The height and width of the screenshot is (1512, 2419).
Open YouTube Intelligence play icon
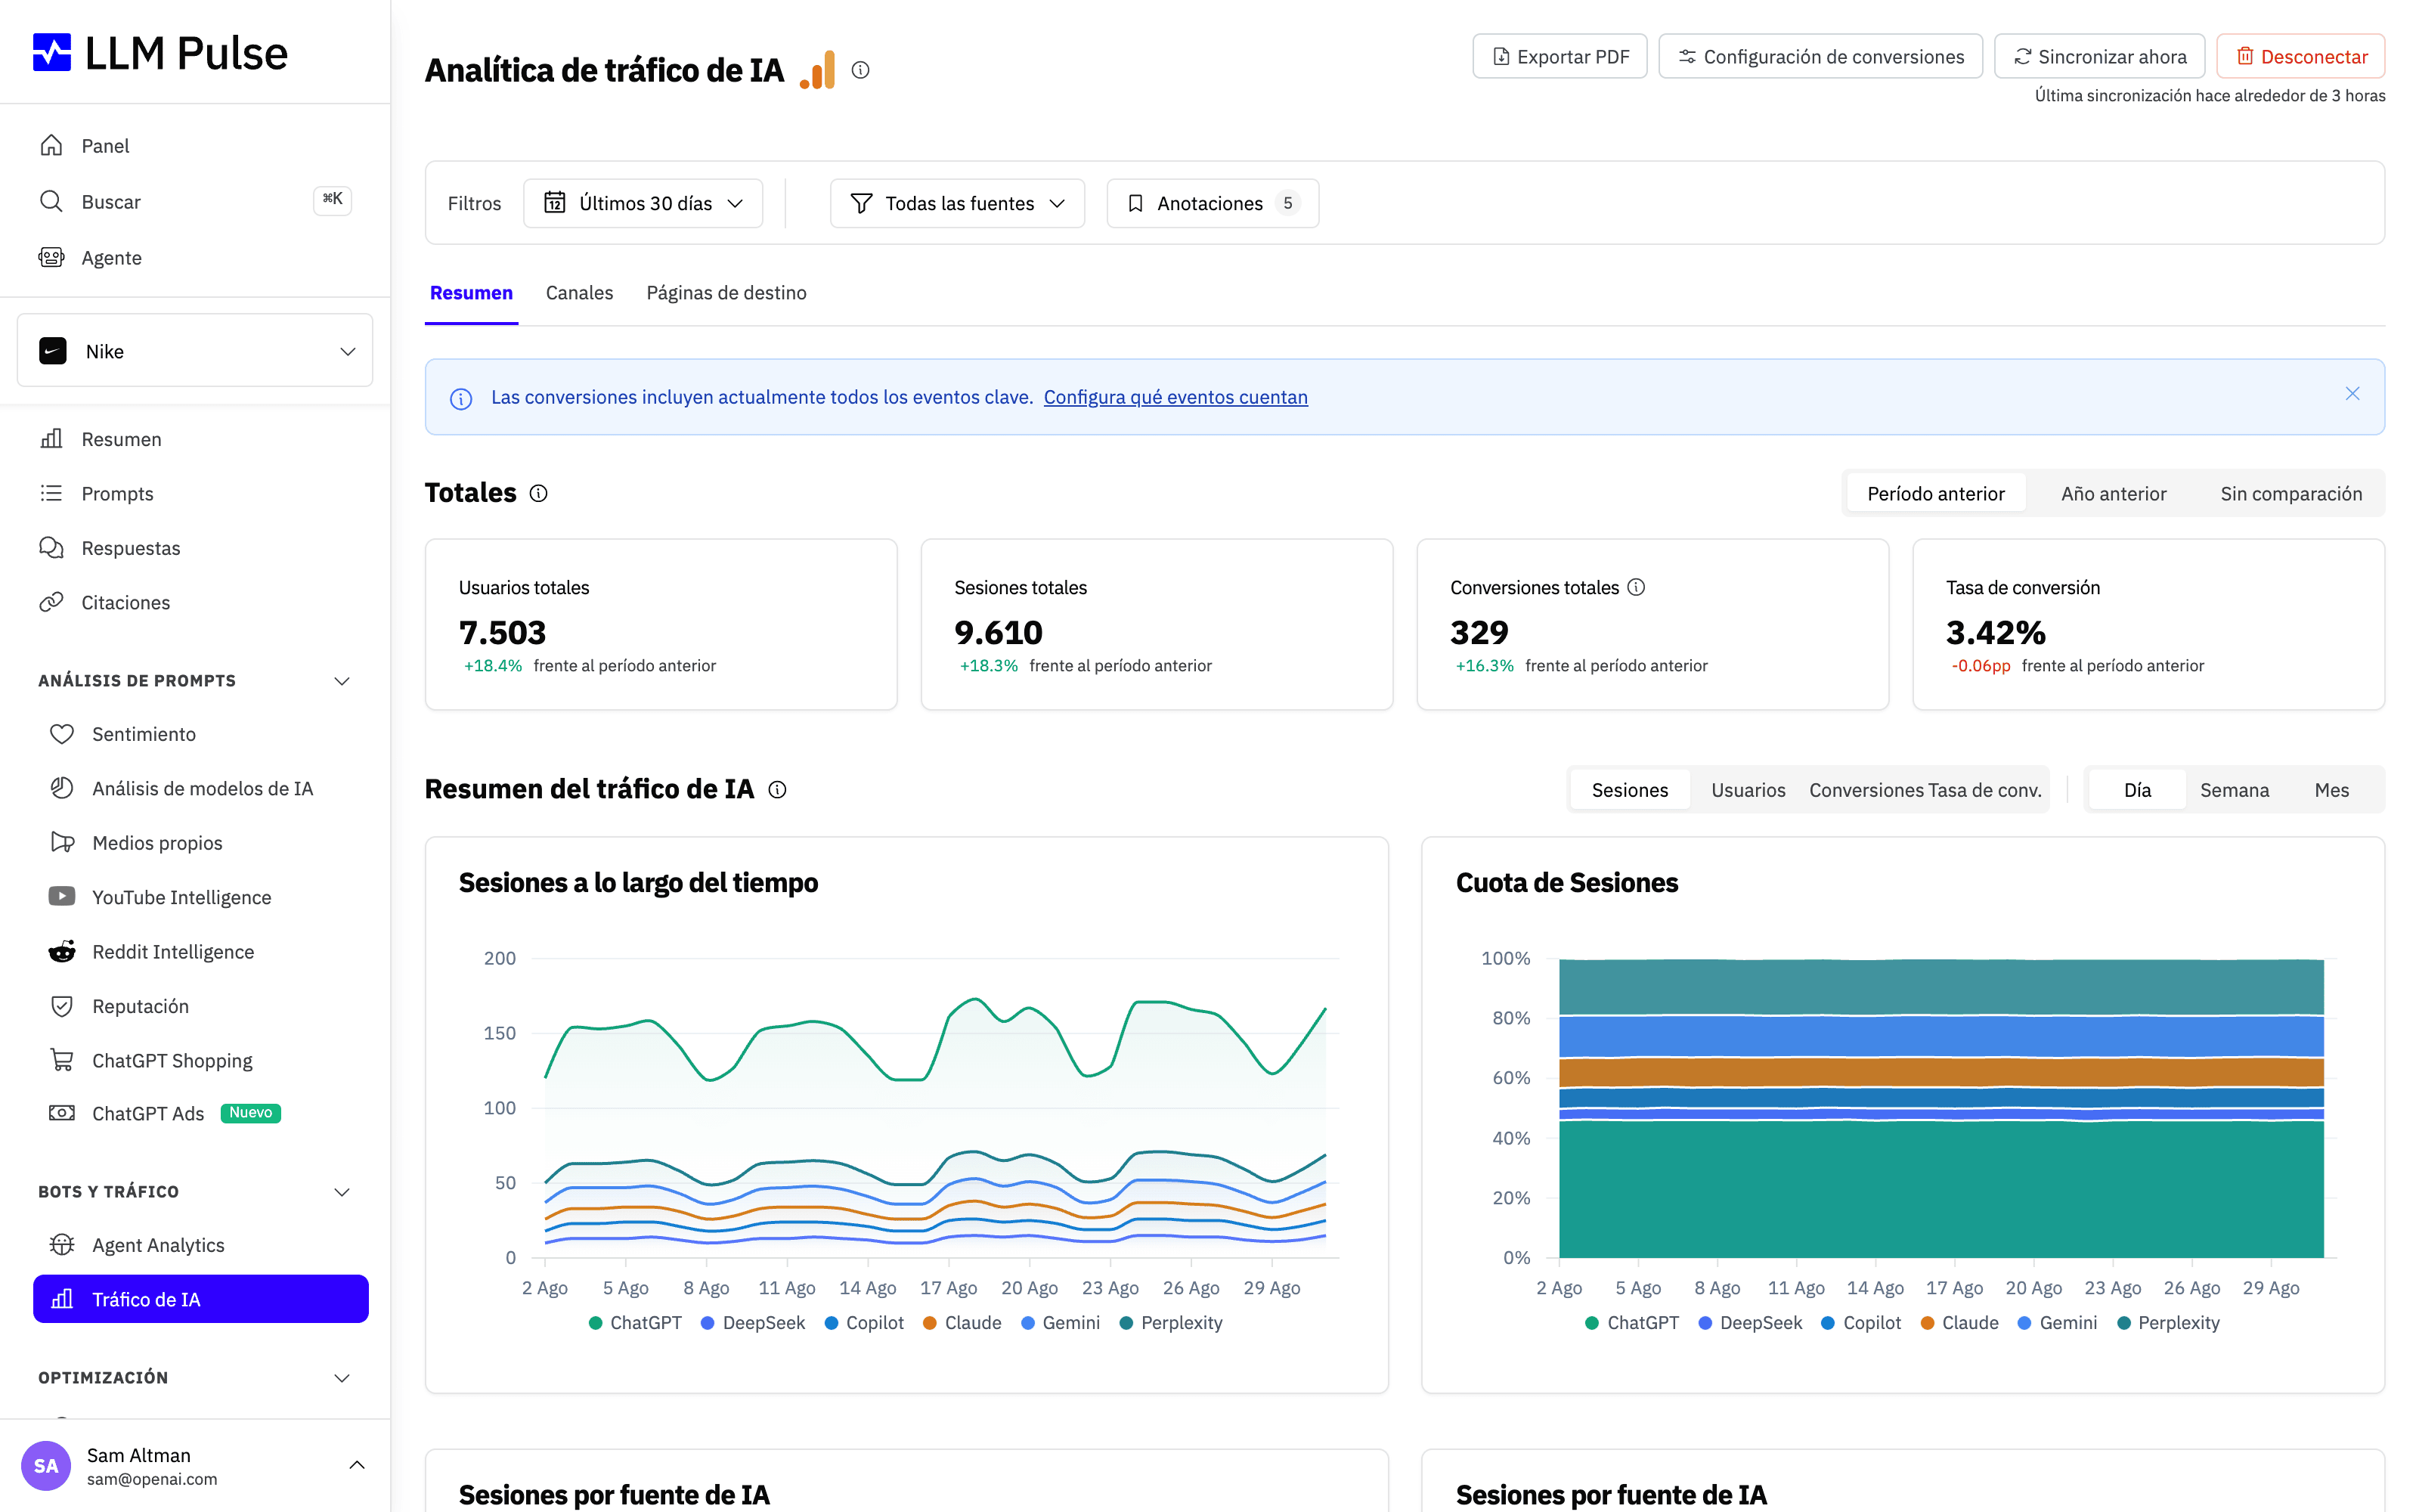pos(62,896)
